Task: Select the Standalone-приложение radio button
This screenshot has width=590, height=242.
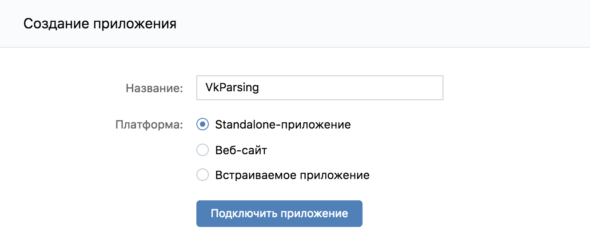Action: pyautogui.click(x=203, y=125)
